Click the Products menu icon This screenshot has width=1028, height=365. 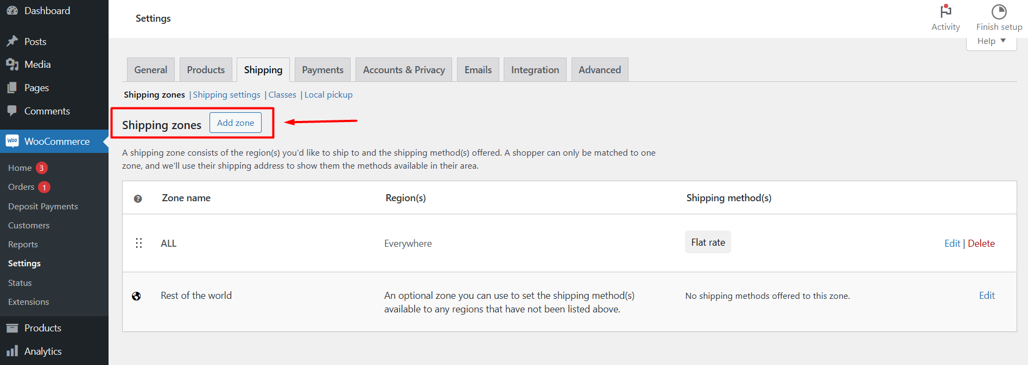click(12, 328)
